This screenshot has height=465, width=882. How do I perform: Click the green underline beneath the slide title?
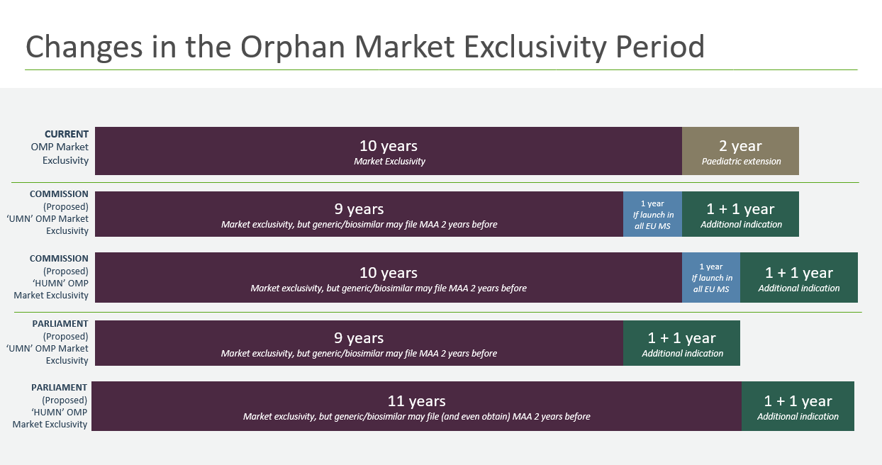point(440,70)
